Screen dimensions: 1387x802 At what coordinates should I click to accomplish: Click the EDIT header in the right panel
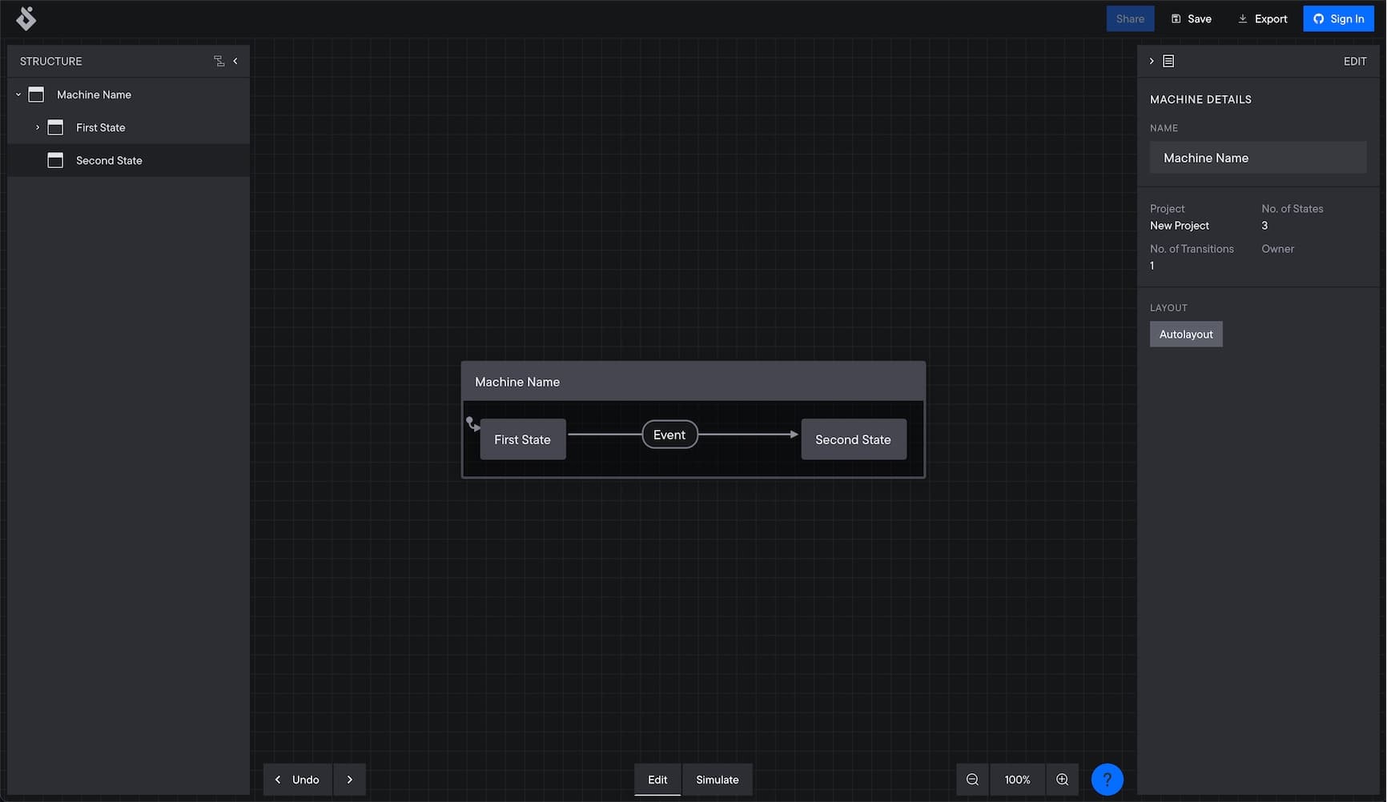pyautogui.click(x=1355, y=61)
